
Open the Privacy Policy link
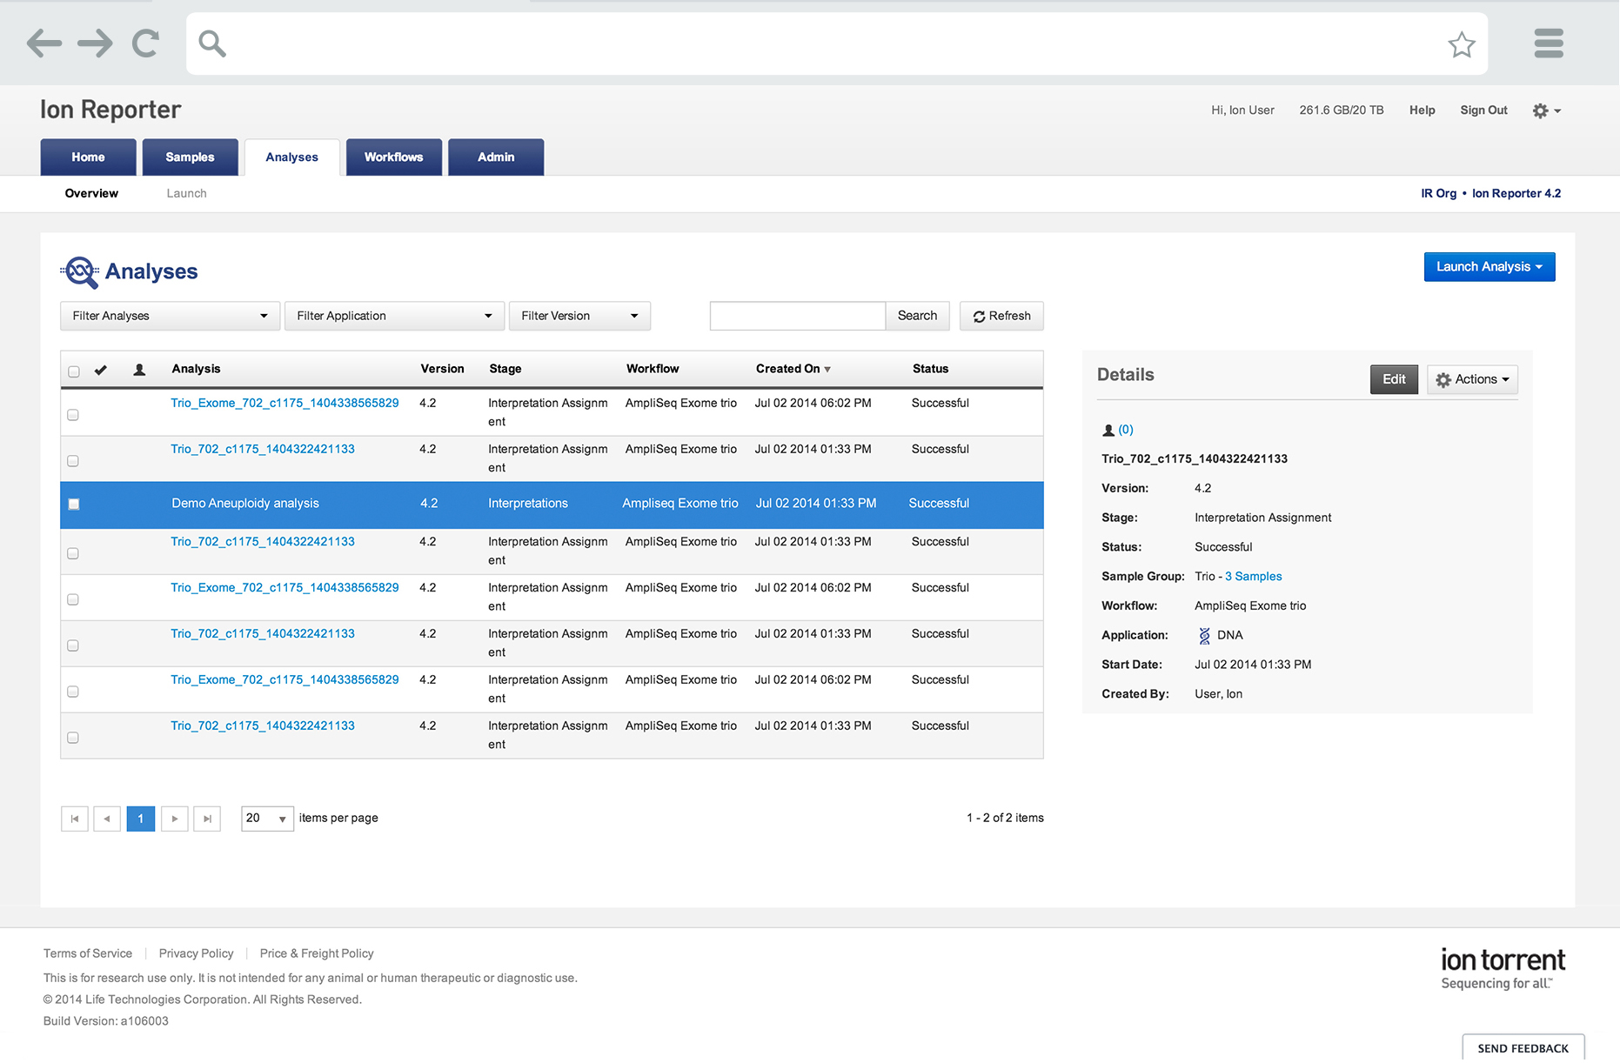pos(196,954)
